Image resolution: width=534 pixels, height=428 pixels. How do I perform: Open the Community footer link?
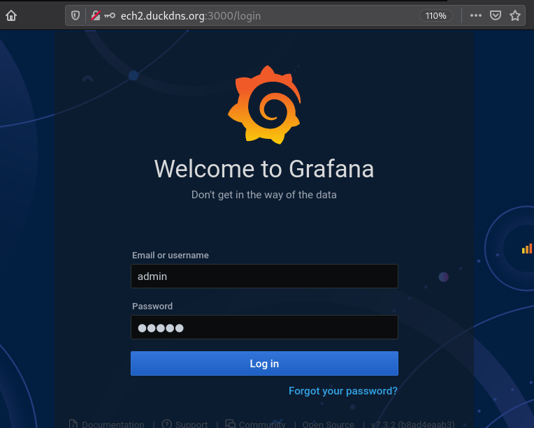coord(262,425)
